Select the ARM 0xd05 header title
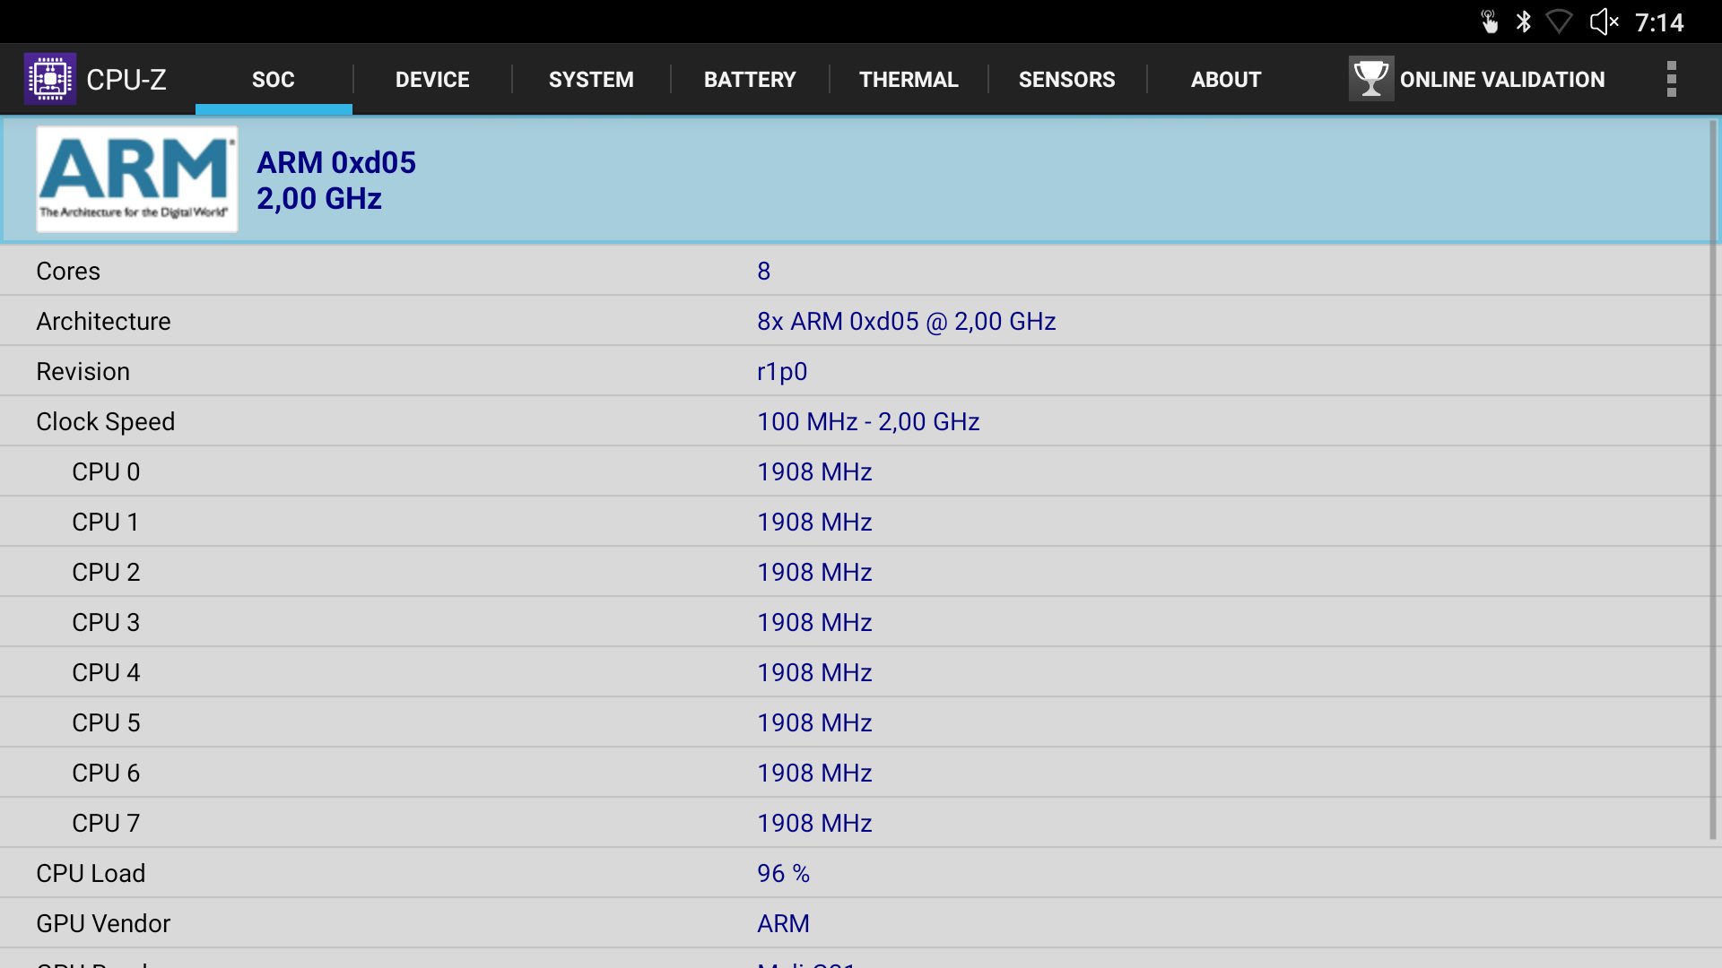Screen dimensions: 1722x968 [x=336, y=162]
